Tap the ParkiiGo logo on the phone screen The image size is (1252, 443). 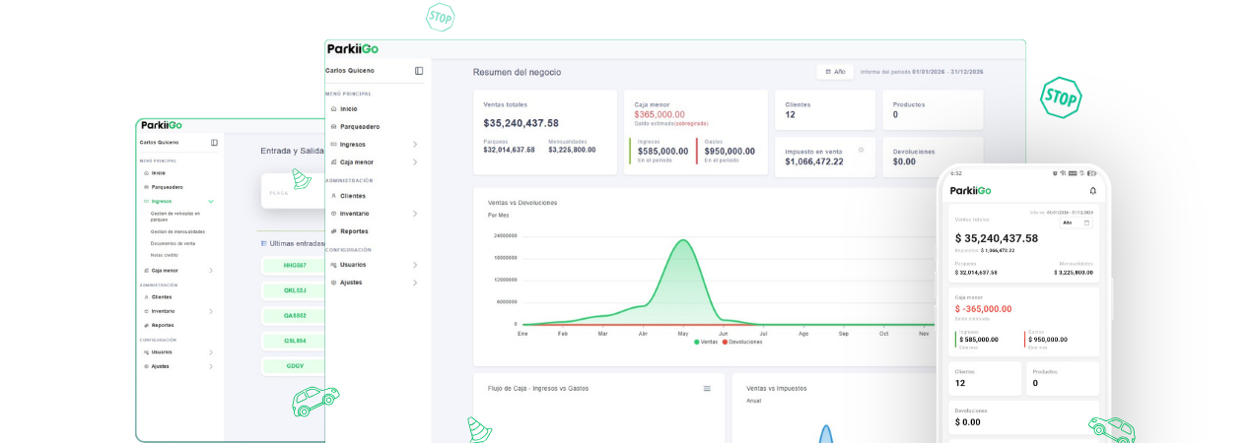click(970, 191)
